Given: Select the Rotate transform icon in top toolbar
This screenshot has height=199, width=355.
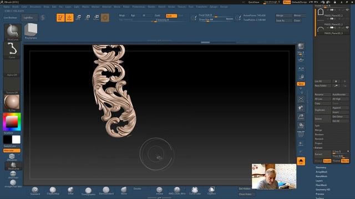Looking at the screenshot, I should point(96,18).
